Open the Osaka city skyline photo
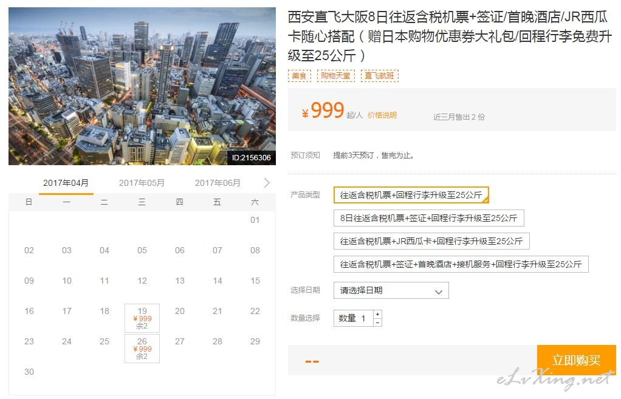This screenshot has height=399, width=621. point(142,86)
